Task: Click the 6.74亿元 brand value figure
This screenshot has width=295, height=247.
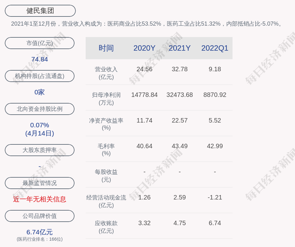Action: pos(40,232)
